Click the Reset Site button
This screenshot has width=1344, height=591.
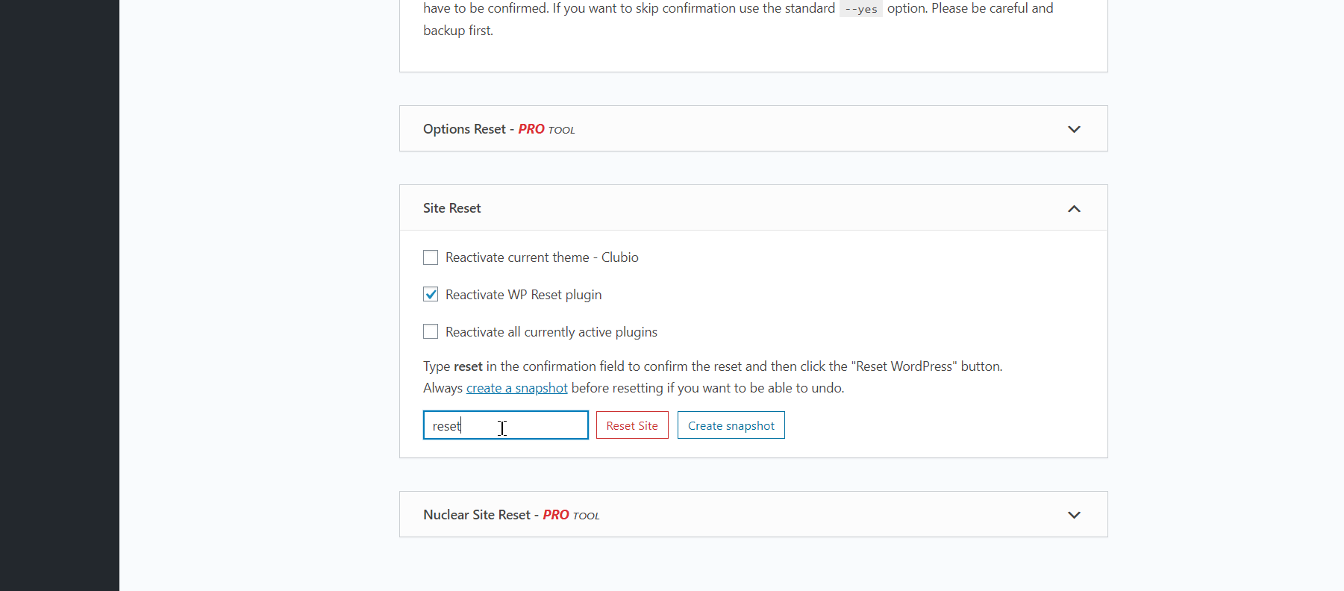(x=632, y=425)
